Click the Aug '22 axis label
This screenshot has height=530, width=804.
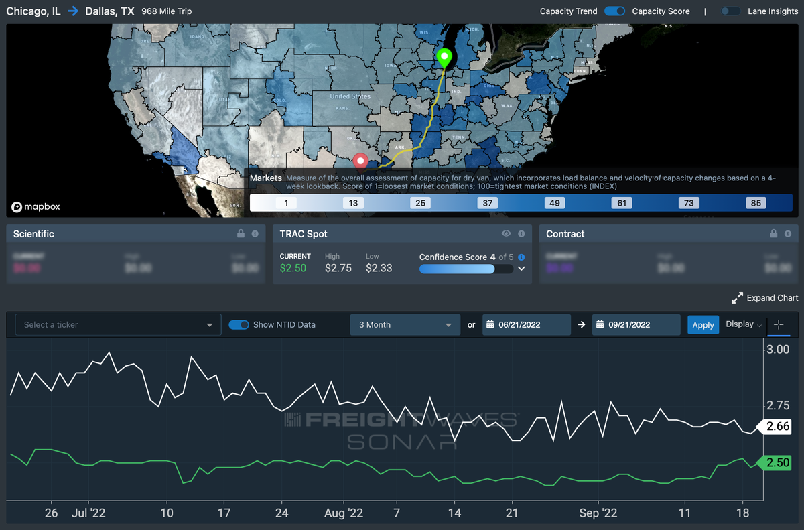coord(344,513)
